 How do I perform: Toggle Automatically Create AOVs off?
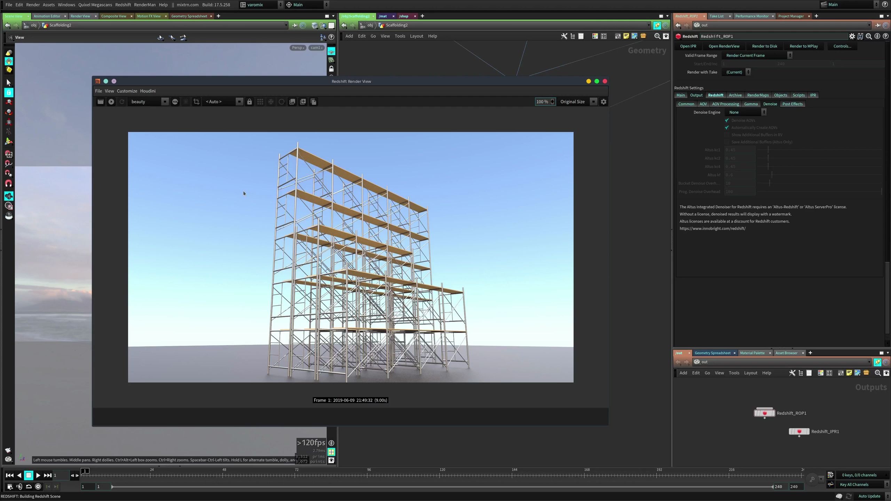tap(727, 127)
